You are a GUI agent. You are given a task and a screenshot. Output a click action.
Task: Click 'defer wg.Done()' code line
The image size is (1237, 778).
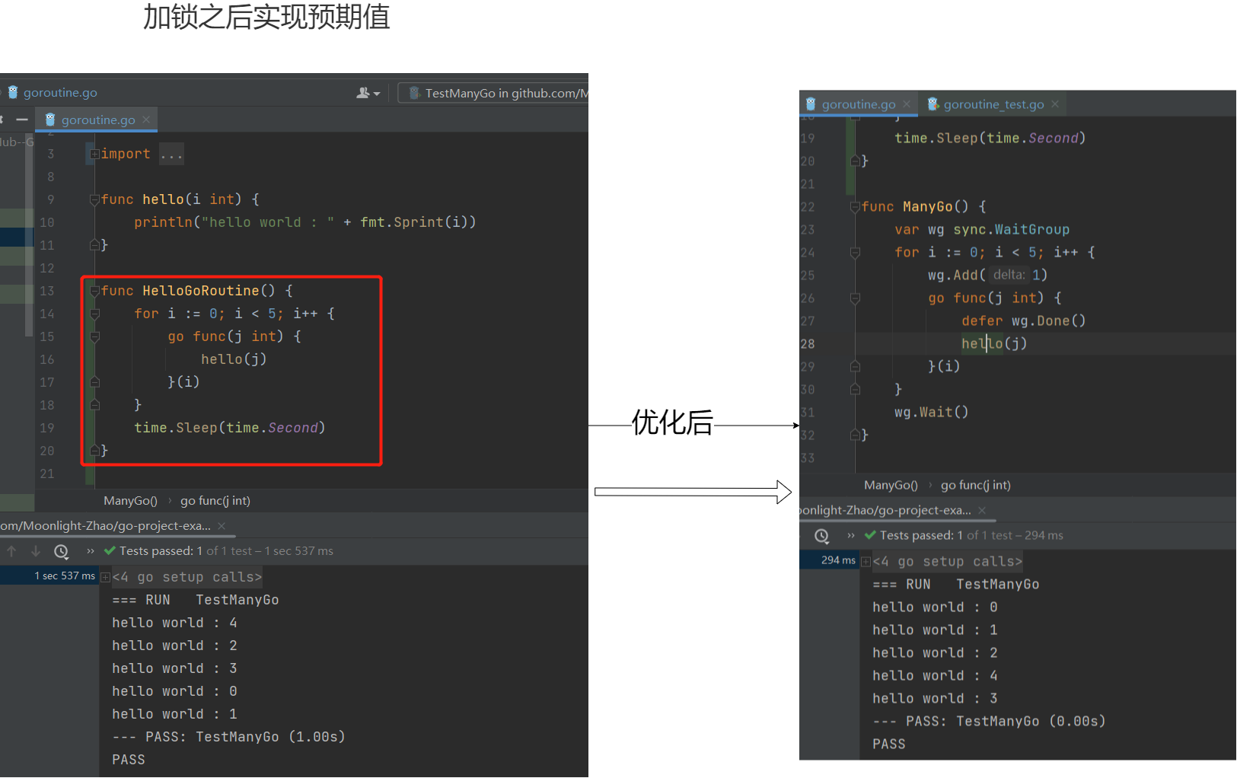1024,320
